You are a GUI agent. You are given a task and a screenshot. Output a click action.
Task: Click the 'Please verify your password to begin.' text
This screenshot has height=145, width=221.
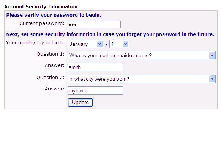(x=54, y=15)
